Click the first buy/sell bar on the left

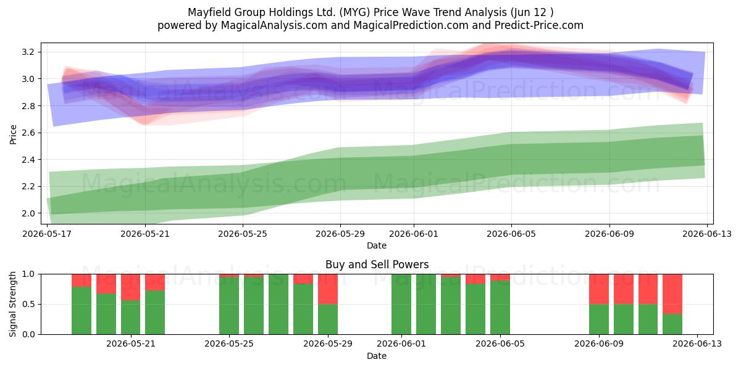click(82, 304)
